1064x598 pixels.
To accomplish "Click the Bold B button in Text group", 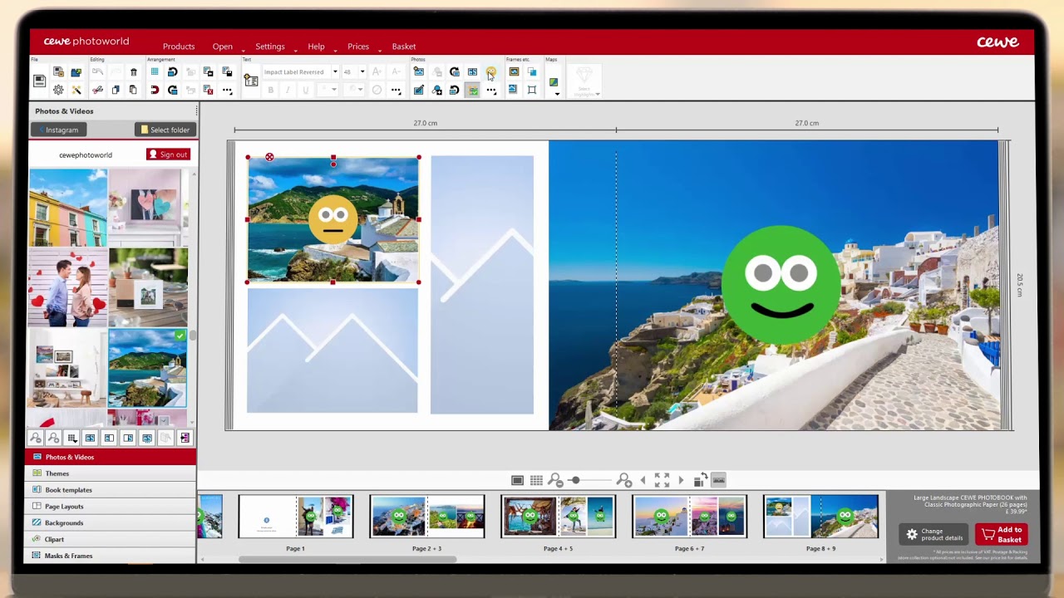I will click(270, 90).
